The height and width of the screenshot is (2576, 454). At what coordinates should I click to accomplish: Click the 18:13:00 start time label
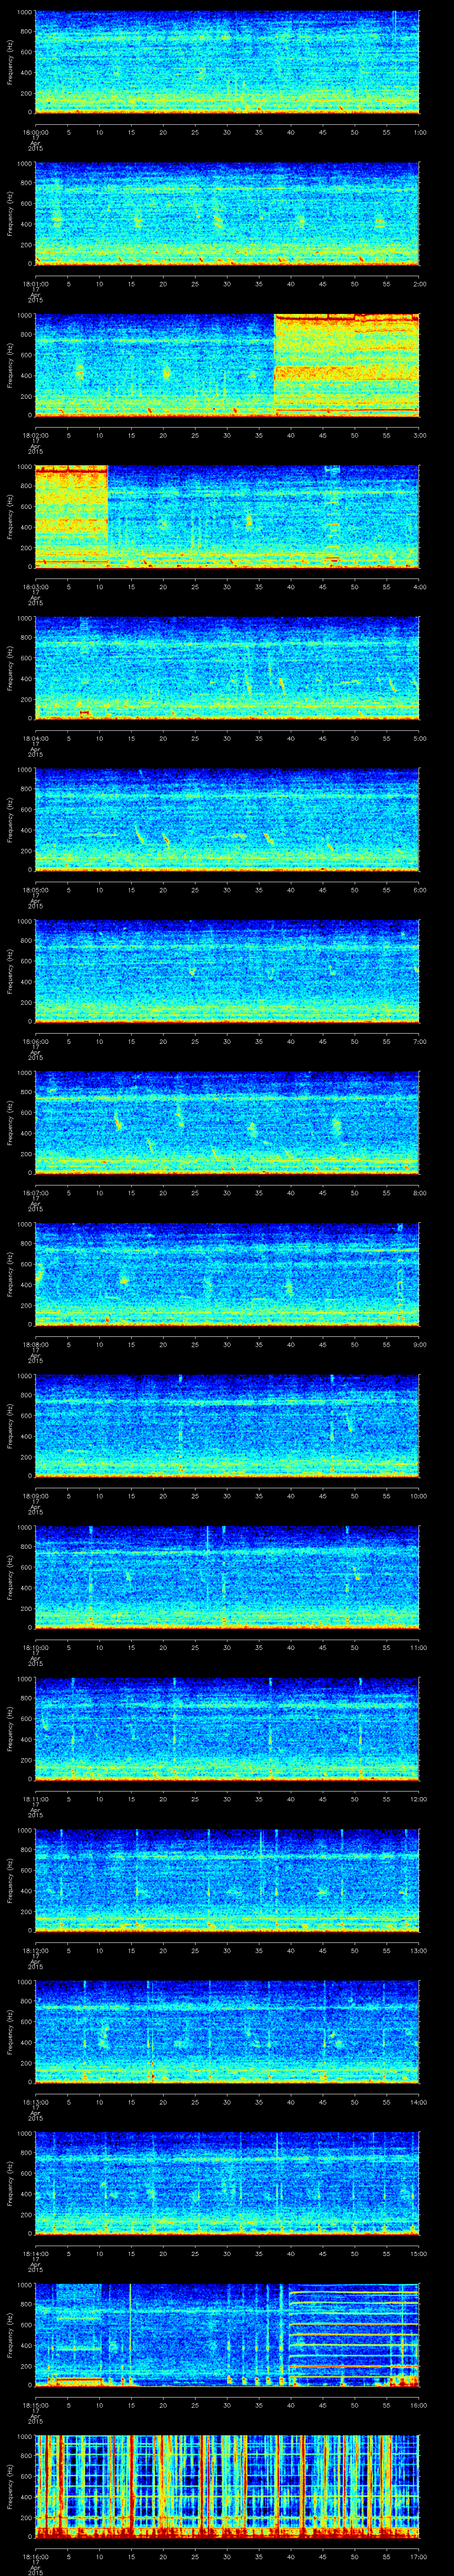pos(35,2102)
